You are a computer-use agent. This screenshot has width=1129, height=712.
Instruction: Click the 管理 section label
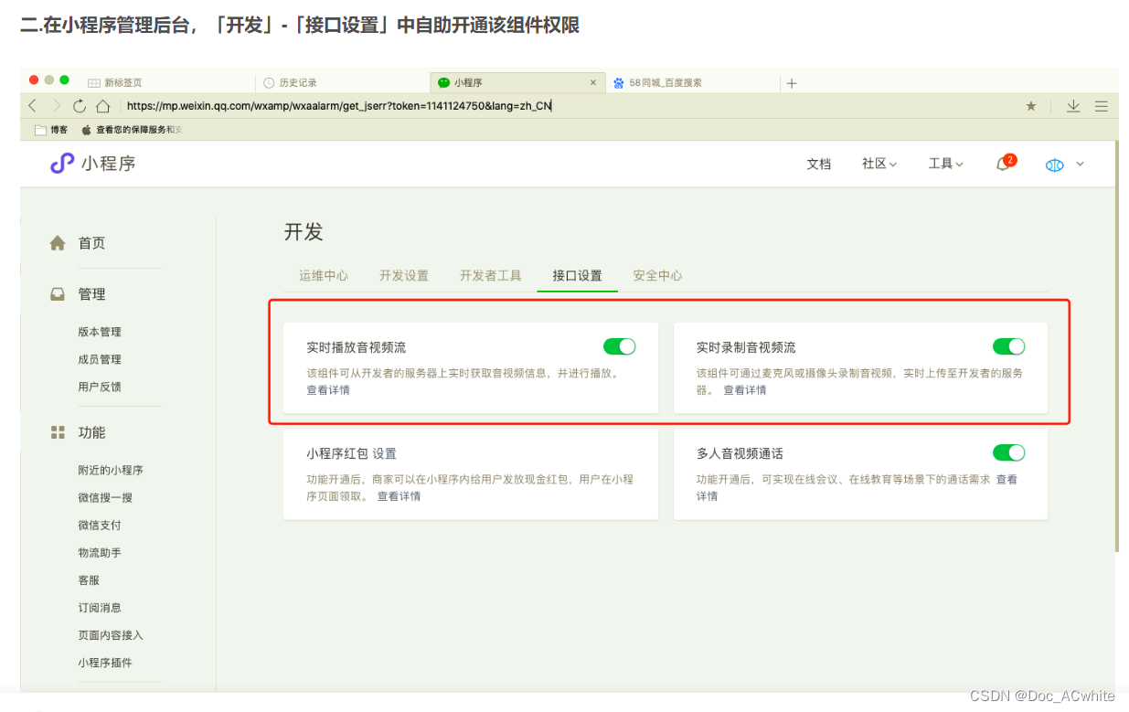(91, 294)
